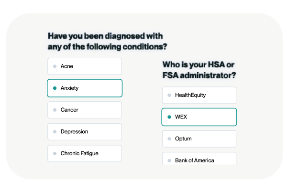Choose the Cancer condition card

click(85, 110)
